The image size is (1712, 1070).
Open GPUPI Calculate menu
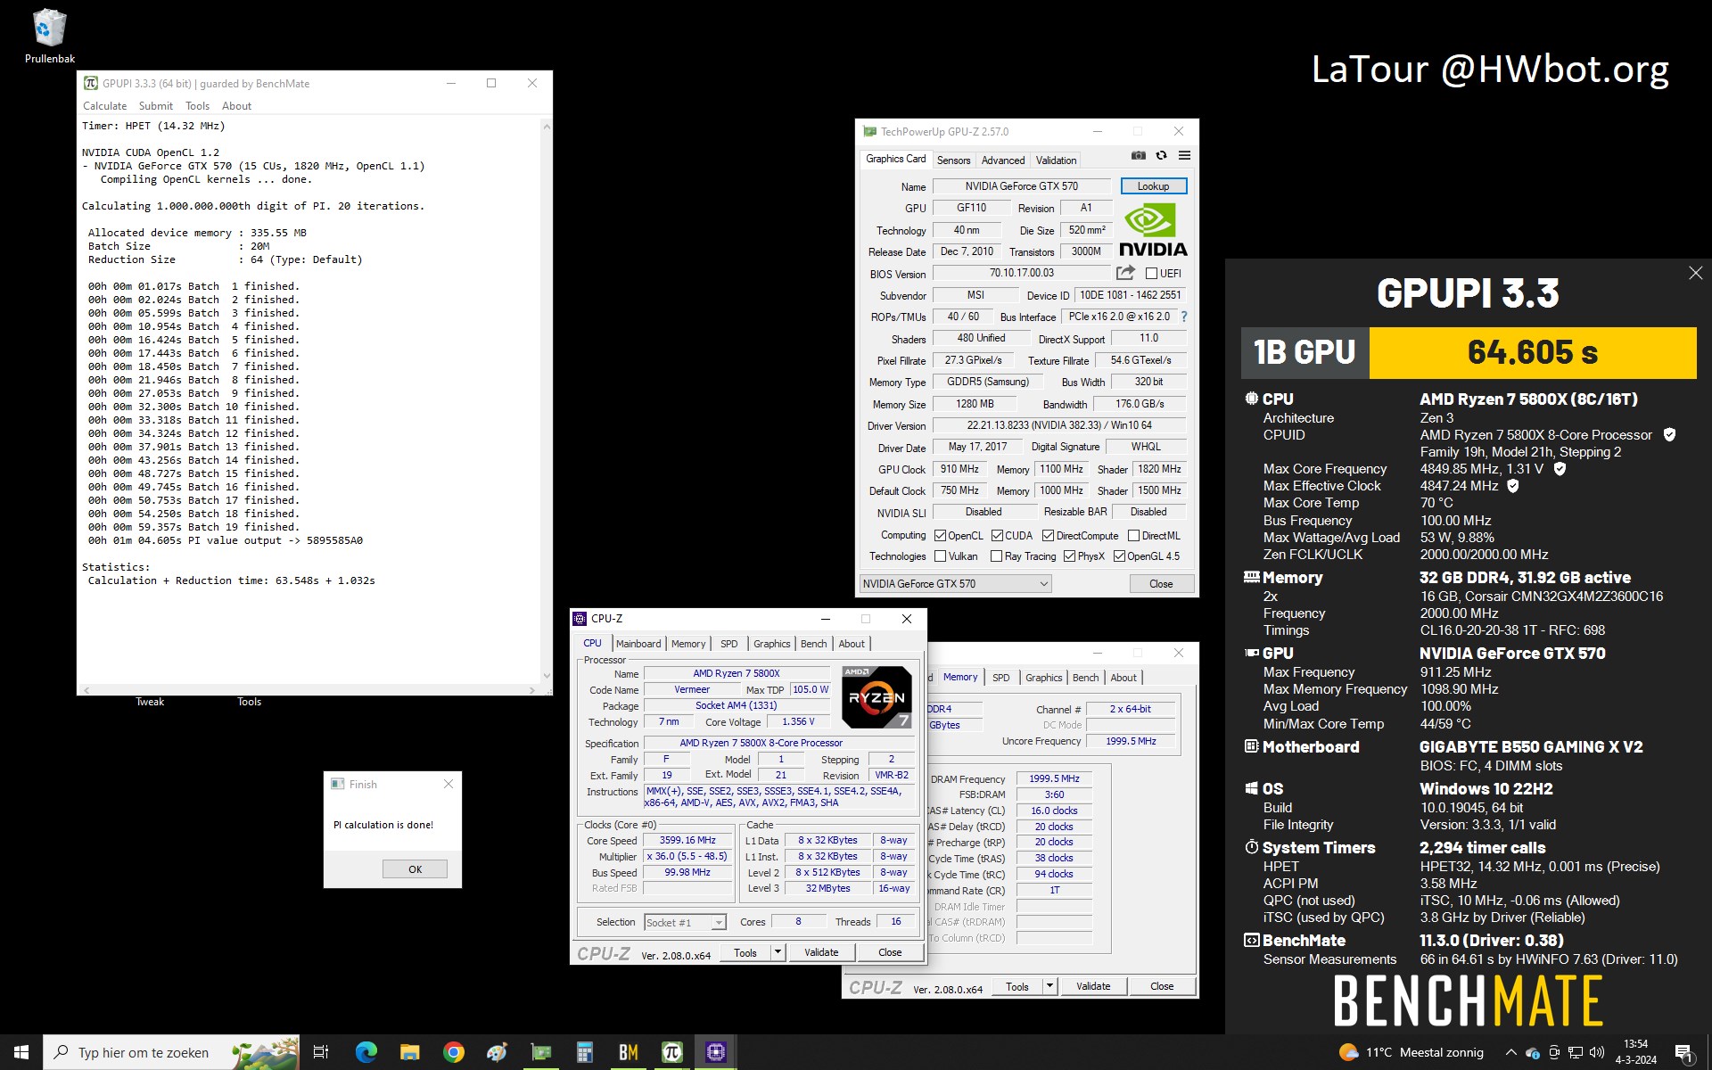pos(104,106)
